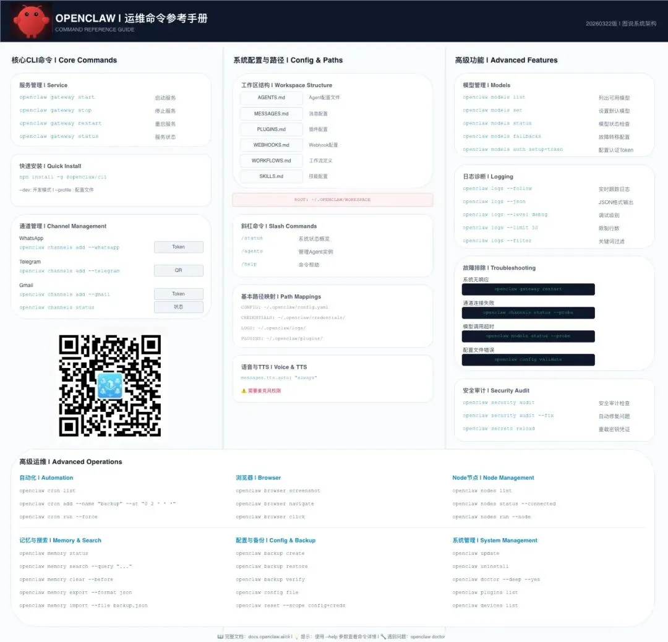Viewport: 668px width, 642px height.
Task: Click 'openclaw backup restore' command
Action: (272, 567)
